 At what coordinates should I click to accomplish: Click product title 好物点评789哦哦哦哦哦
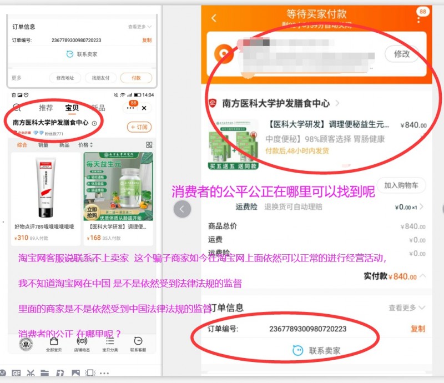pos(44,226)
